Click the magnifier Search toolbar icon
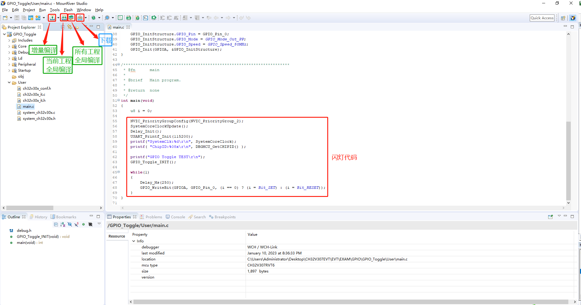Screen dimensions: 581x305 pyautogui.click(x=107, y=18)
